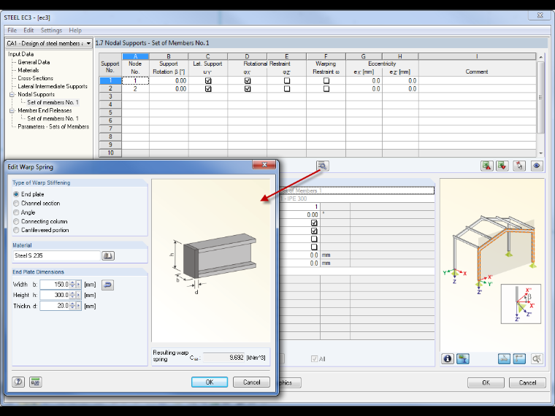The image size is (555, 416).
Task: Select the Channel section option
Action: [16, 204]
